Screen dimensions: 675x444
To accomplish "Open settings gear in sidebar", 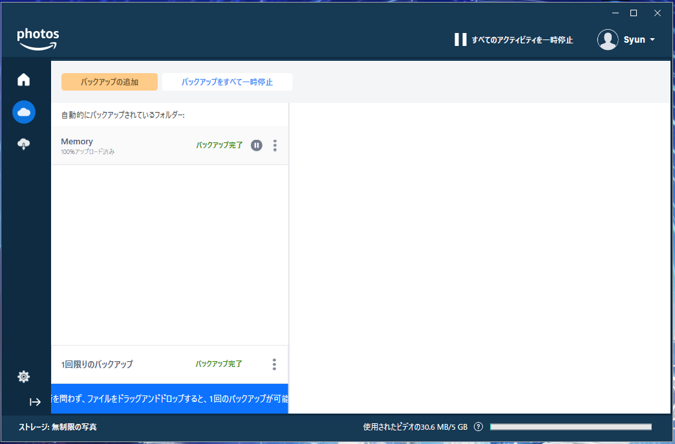I will (x=24, y=377).
